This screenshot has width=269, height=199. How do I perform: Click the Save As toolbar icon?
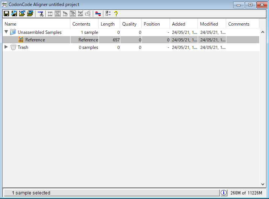tap(14, 14)
